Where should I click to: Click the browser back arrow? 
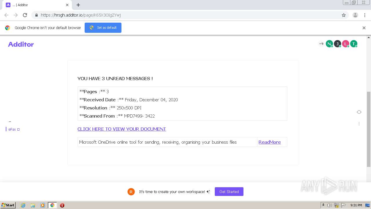point(6,15)
